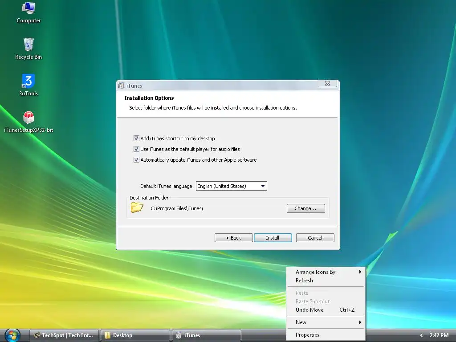Choose Undo Move from the context menu

326,310
